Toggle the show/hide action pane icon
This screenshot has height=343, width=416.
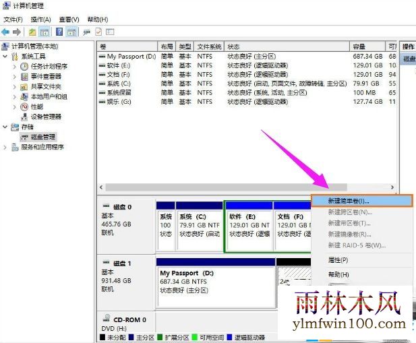(71, 32)
